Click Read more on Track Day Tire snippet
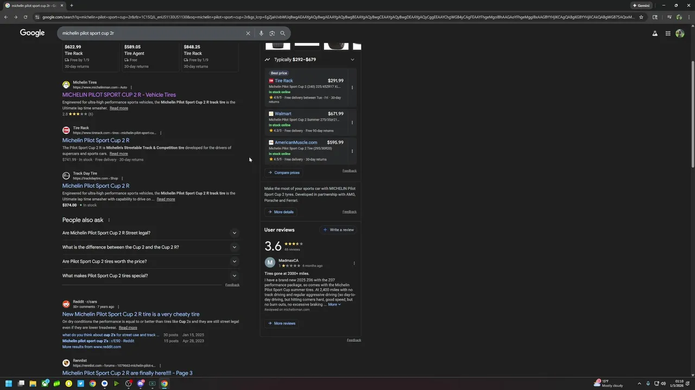Screen dimensions: 695x390 pos(166,199)
